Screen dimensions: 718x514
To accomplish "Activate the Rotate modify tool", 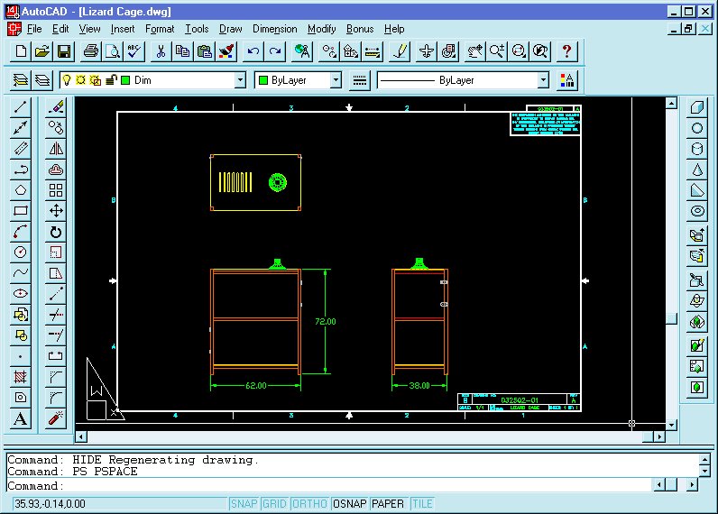I will [x=56, y=232].
